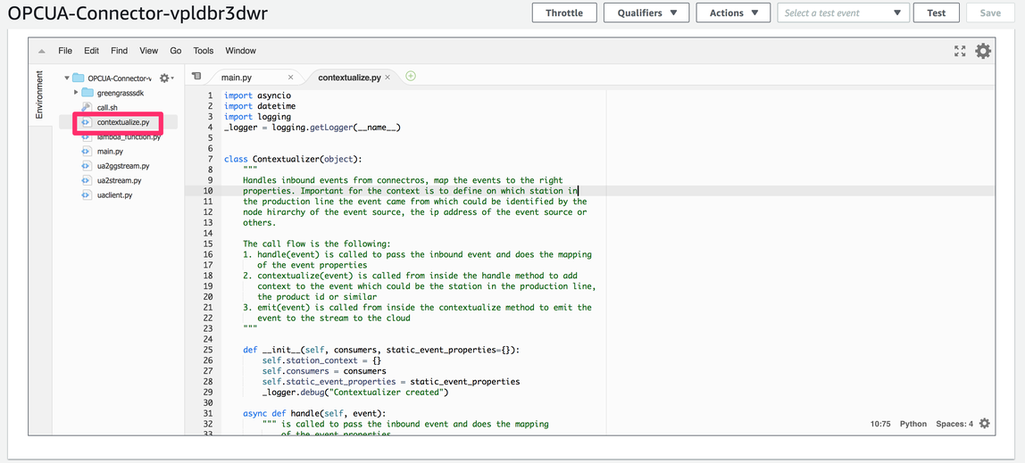Open the file tree gear settings menu
Image resolution: width=1025 pixels, height=463 pixels.
pos(165,79)
